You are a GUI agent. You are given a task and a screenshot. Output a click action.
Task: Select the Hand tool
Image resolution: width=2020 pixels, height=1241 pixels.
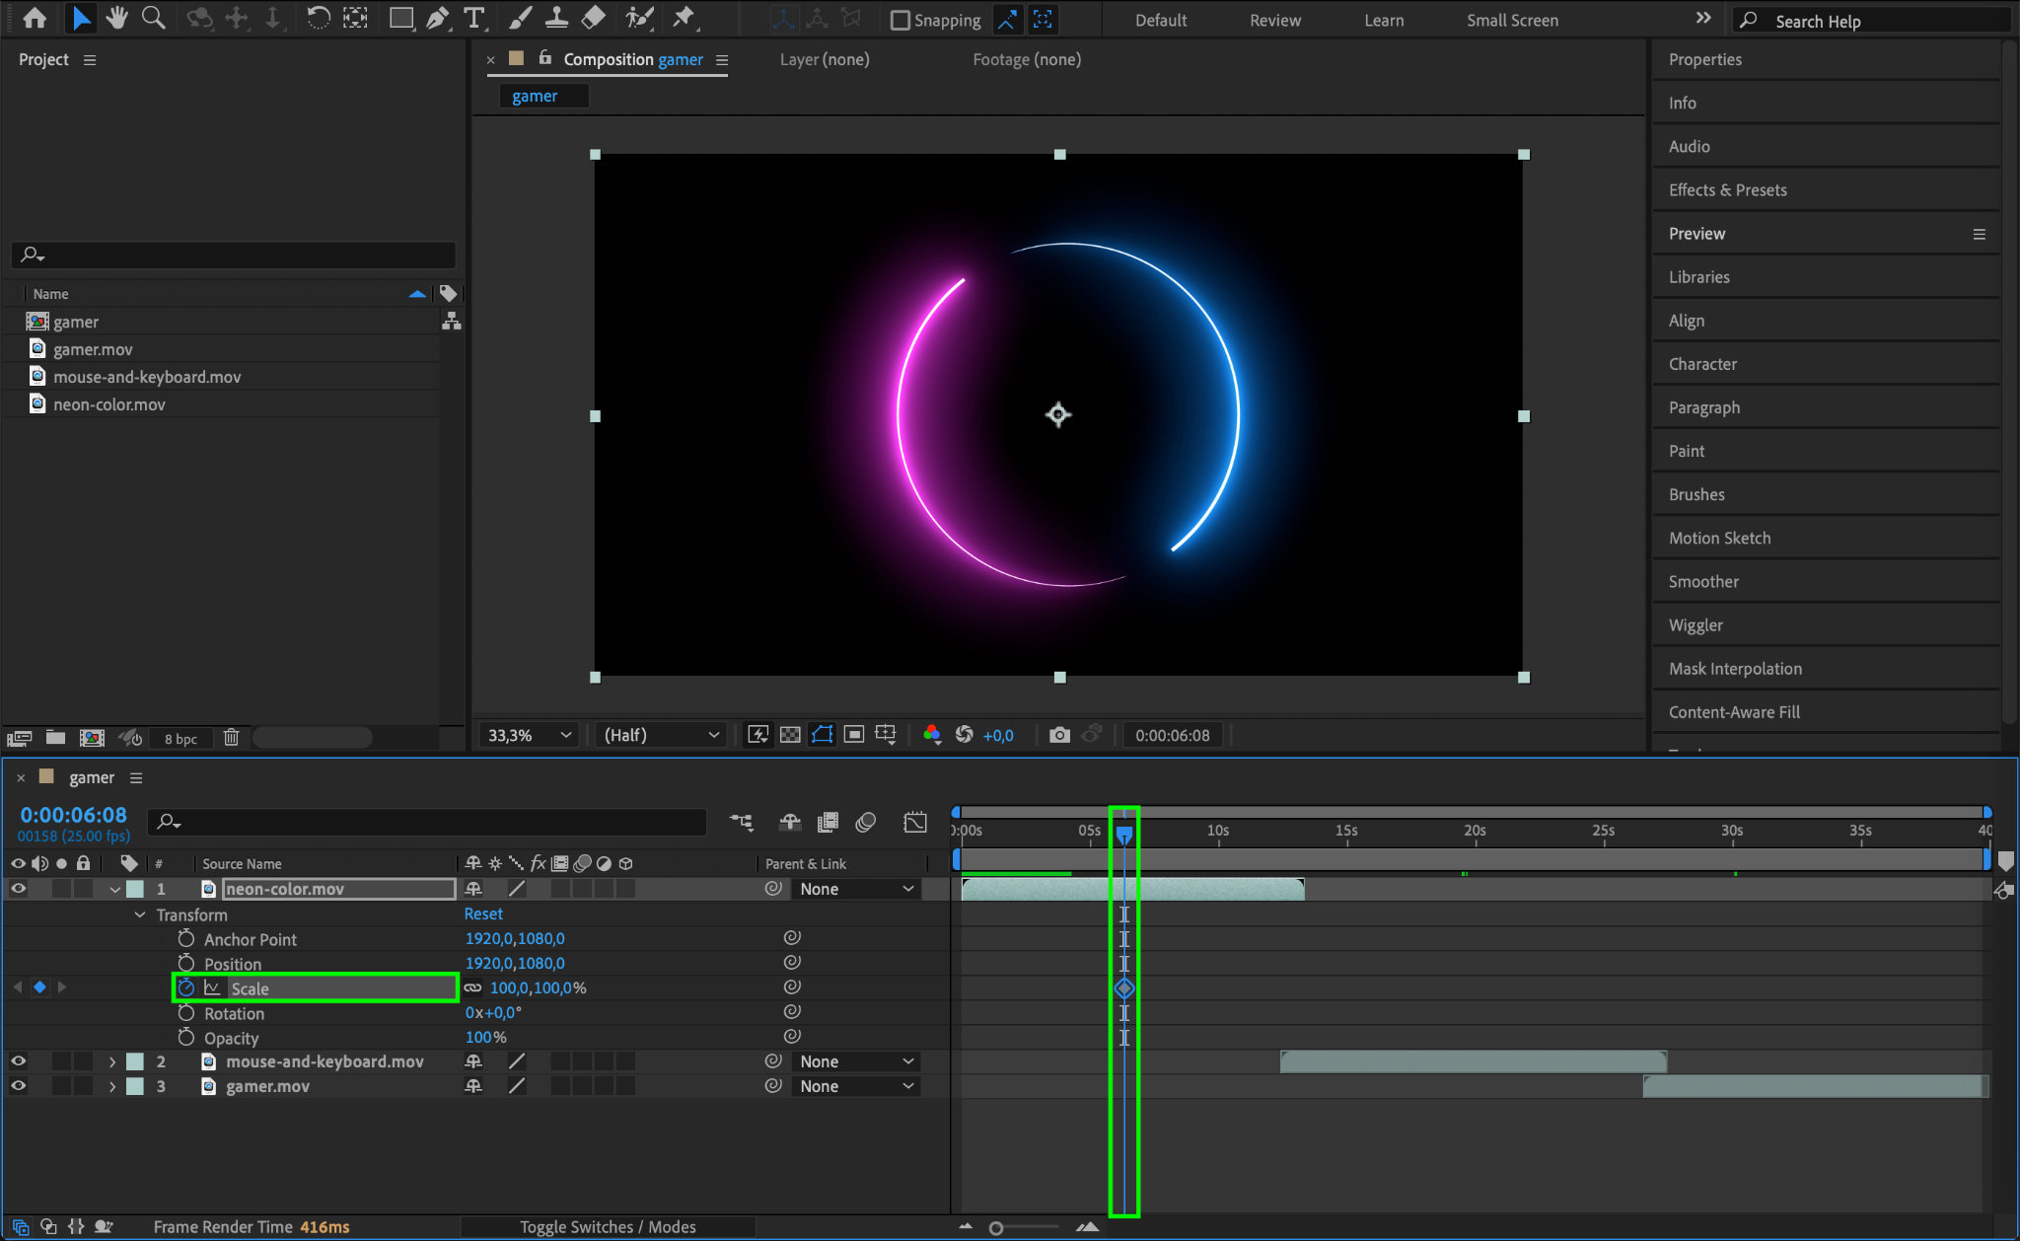[116, 18]
